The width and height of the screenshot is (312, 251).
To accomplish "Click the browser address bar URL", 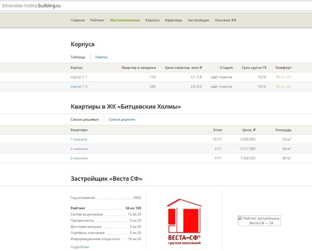I will pyautogui.click(x=31, y=5).
